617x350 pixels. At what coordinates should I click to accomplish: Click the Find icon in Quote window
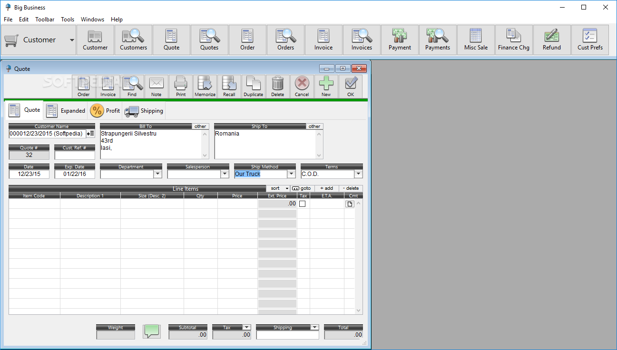[x=132, y=87]
